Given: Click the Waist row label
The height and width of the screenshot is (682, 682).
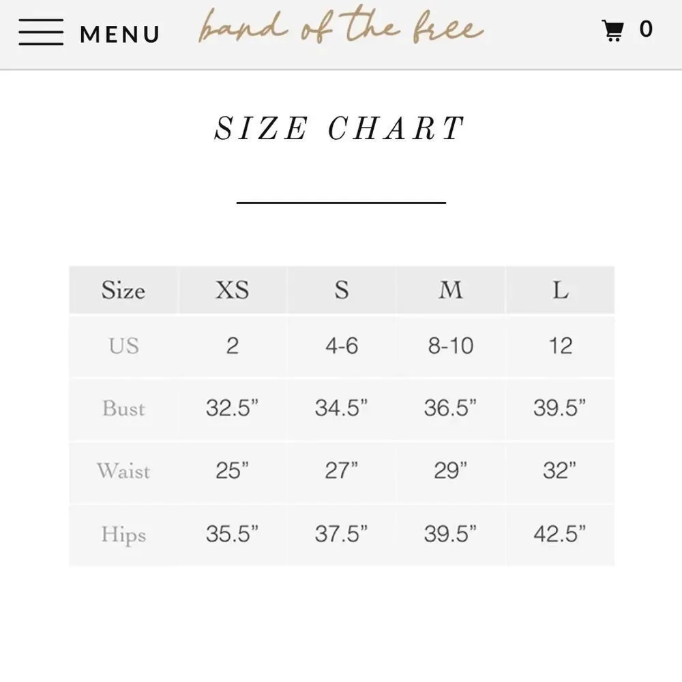Looking at the screenshot, I should (123, 471).
